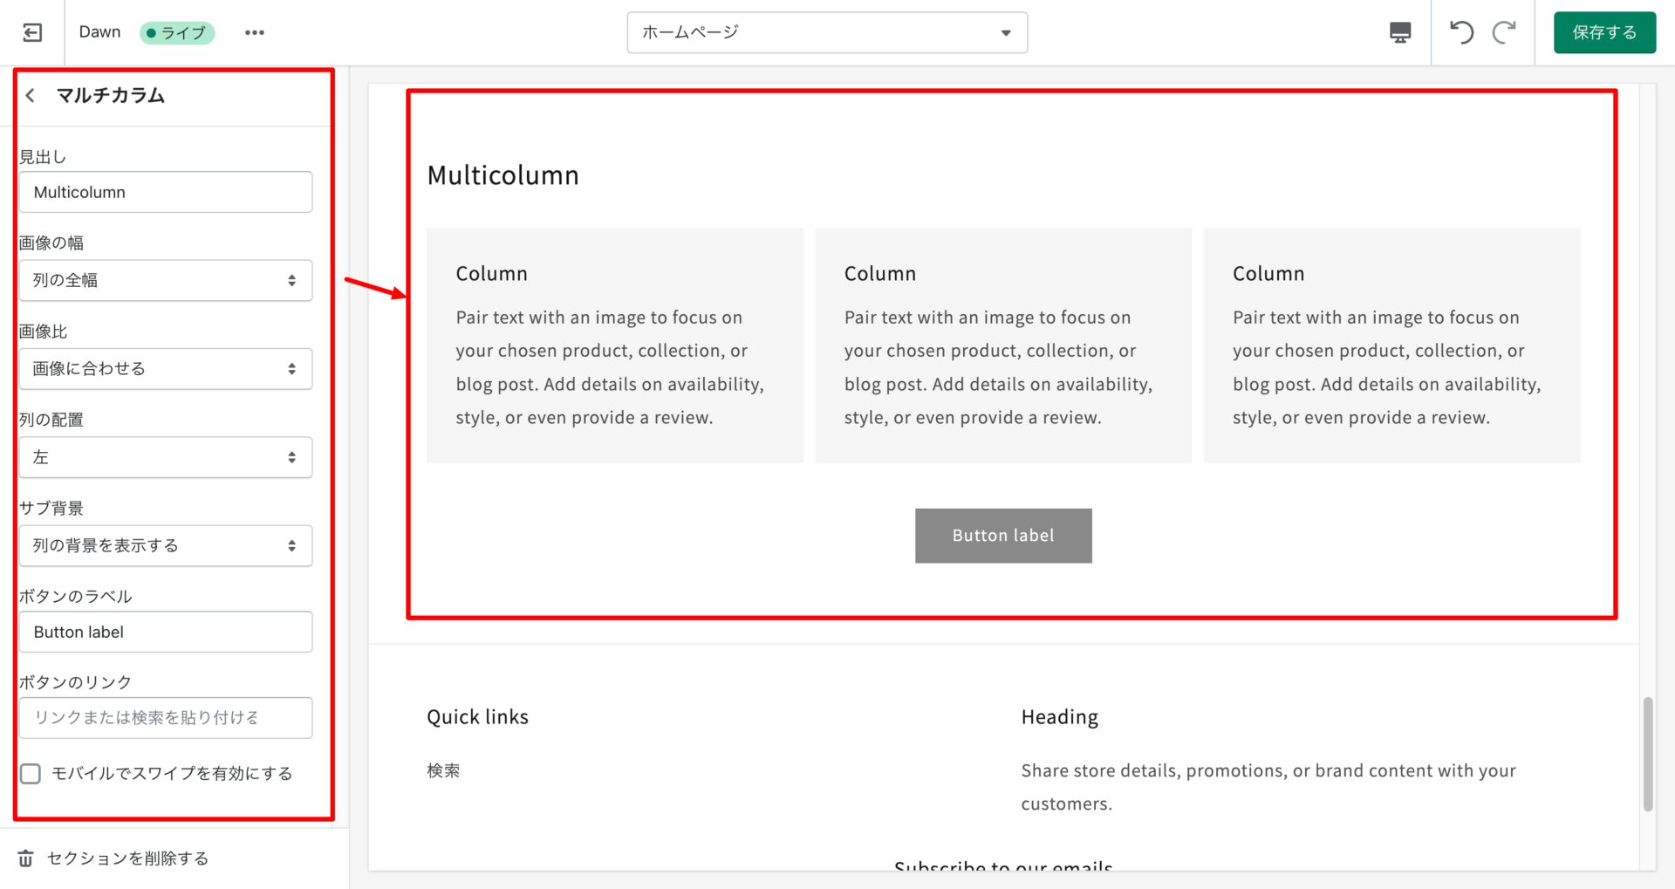Click the 検索 link under Quick links

tap(443, 771)
